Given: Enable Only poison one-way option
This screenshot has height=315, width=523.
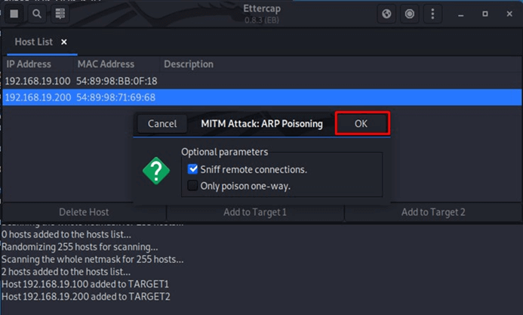Looking at the screenshot, I should (x=193, y=186).
